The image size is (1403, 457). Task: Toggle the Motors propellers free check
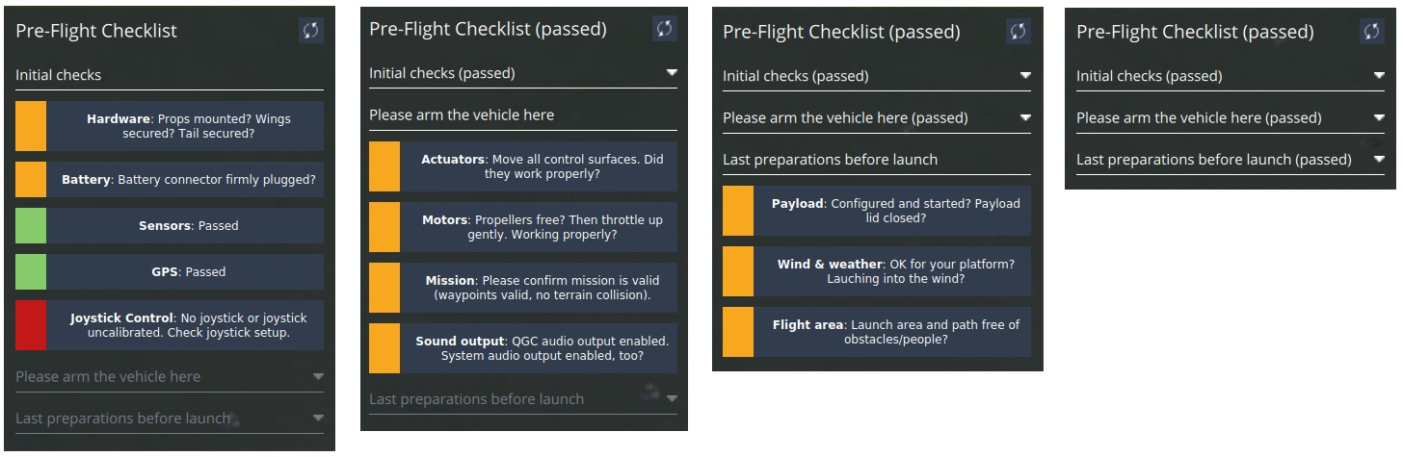tap(523, 227)
